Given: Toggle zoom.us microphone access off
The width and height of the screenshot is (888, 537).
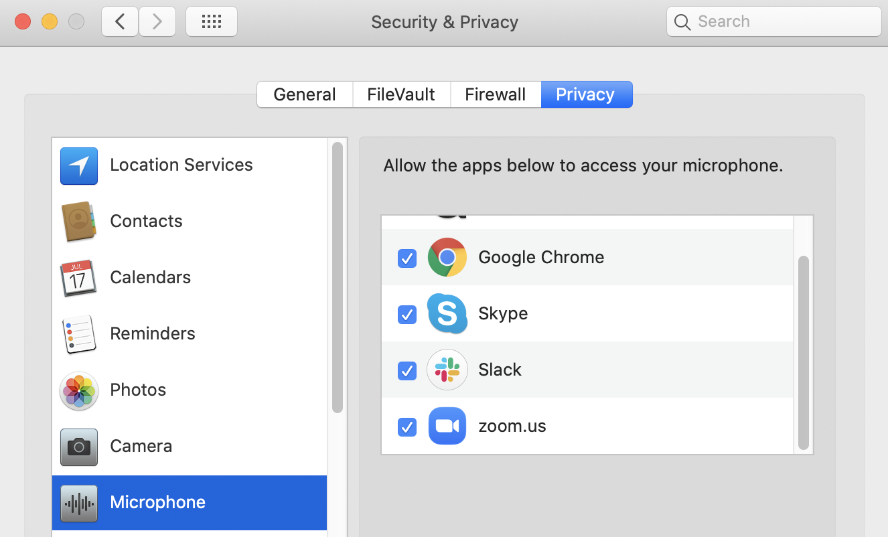Looking at the screenshot, I should click(406, 427).
